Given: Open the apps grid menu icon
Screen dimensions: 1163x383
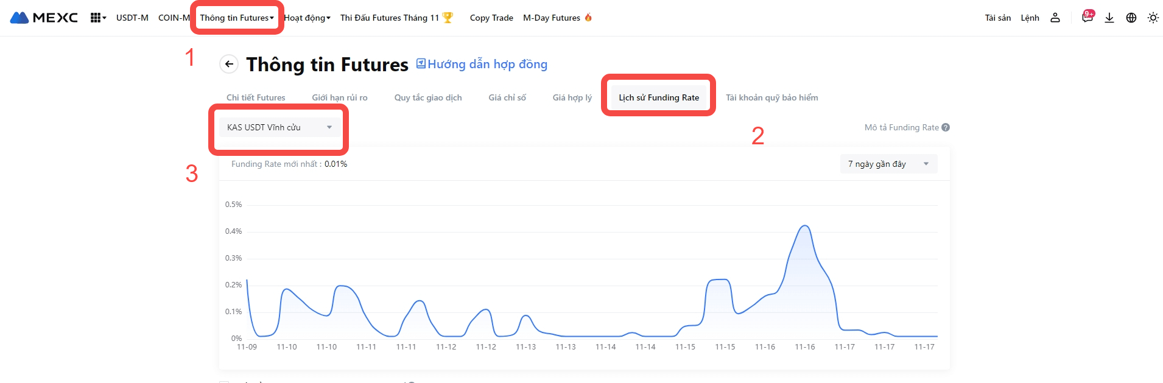Looking at the screenshot, I should click(x=97, y=18).
